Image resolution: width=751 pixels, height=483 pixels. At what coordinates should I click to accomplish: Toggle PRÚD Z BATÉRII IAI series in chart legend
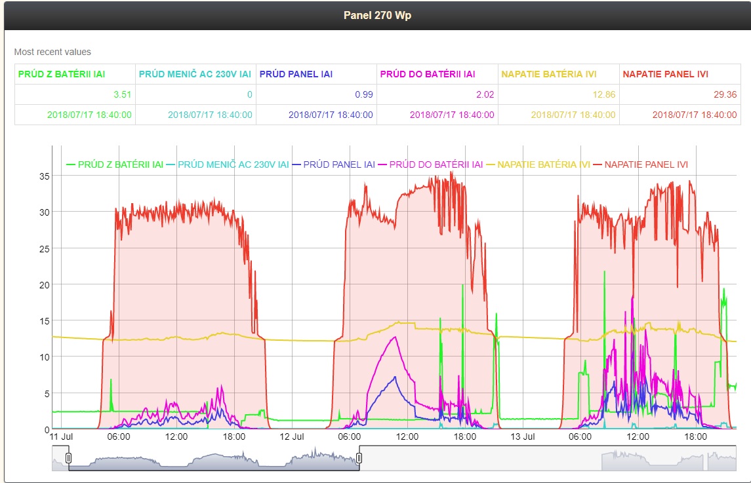[115, 164]
